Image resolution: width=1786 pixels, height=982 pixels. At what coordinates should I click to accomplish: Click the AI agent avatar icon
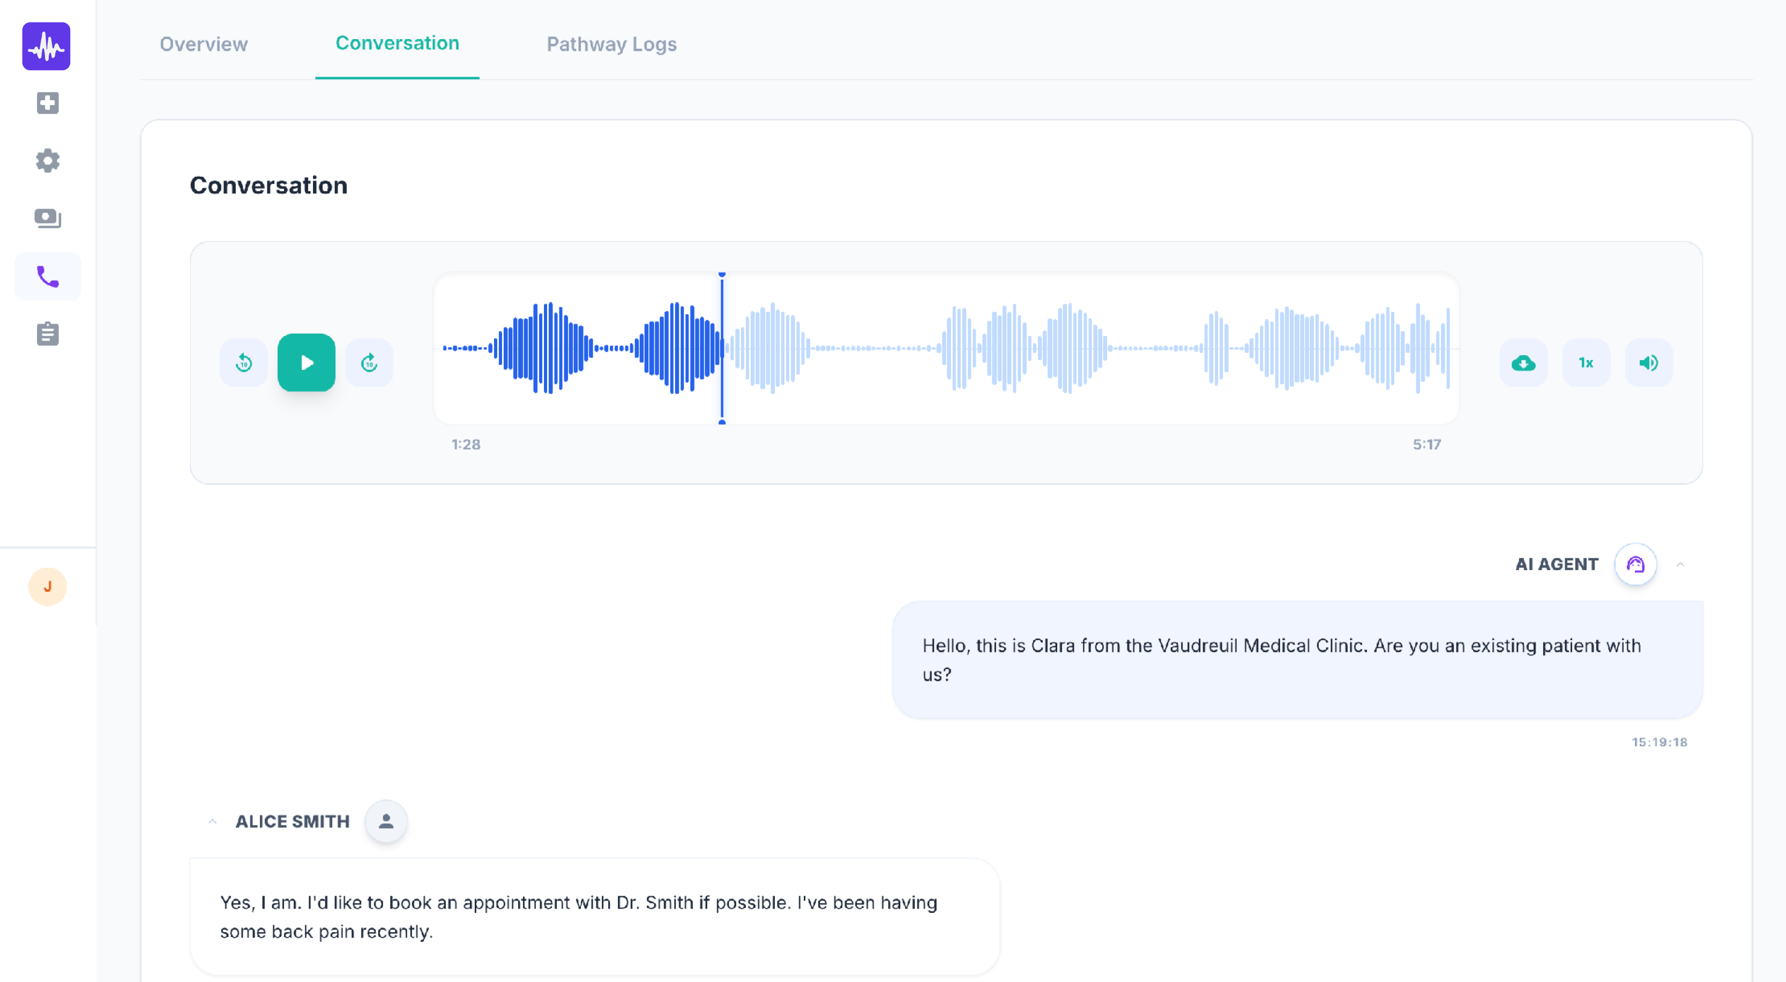click(x=1635, y=564)
